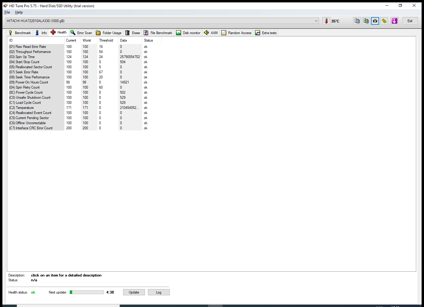
Task: Click the Next update progress bar
Action: click(87, 292)
